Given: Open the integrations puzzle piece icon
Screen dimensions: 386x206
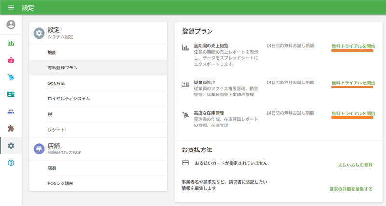Looking at the screenshot, I should pos(11,129).
